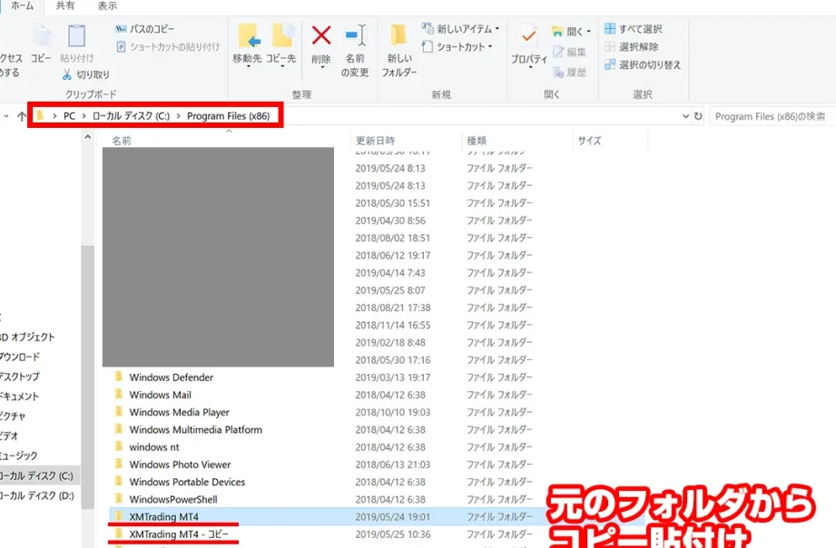
Task: Select ローカル ディスク (D:) in navigation pane
Action: (36, 495)
